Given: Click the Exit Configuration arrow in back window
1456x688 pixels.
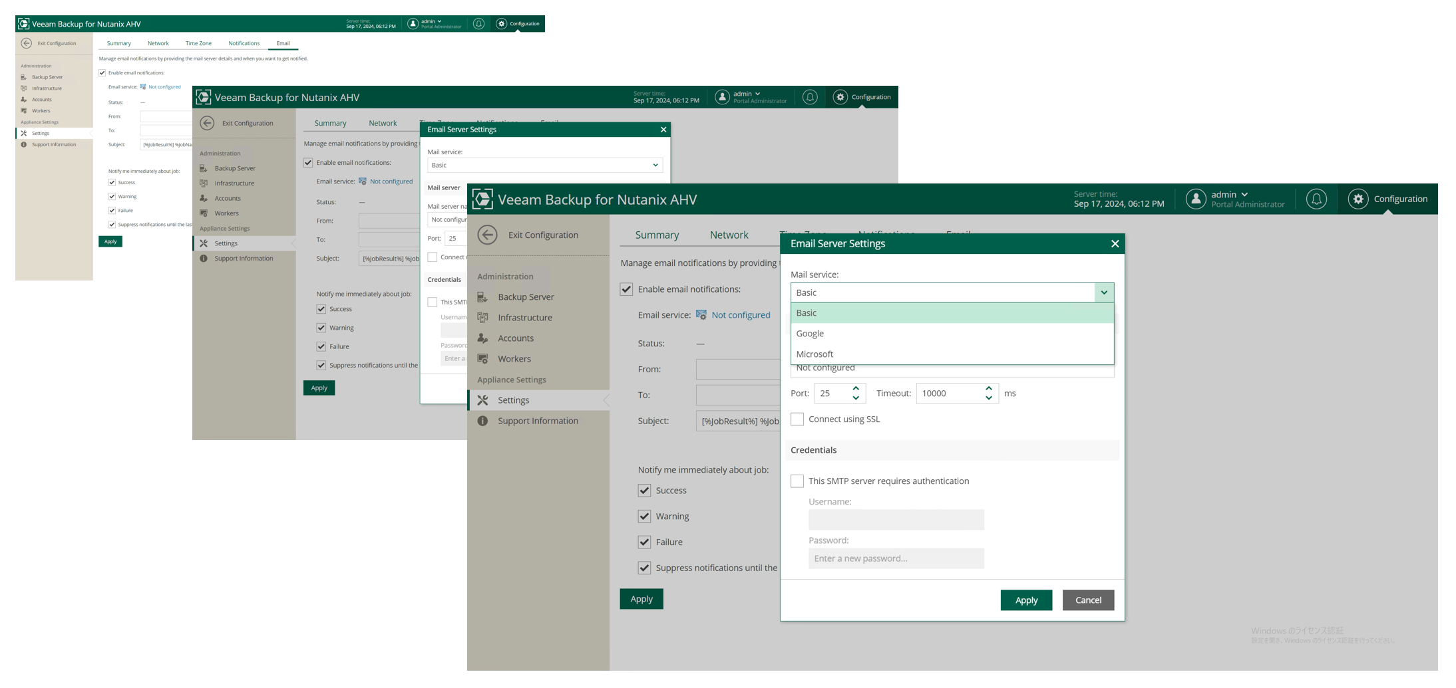Looking at the screenshot, I should pos(27,43).
